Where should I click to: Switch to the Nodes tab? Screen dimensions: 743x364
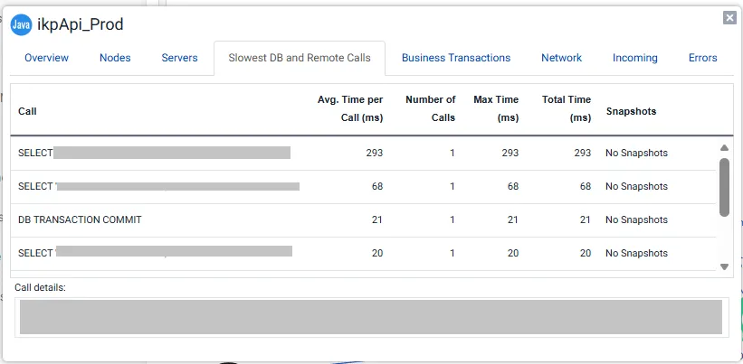tap(115, 58)
